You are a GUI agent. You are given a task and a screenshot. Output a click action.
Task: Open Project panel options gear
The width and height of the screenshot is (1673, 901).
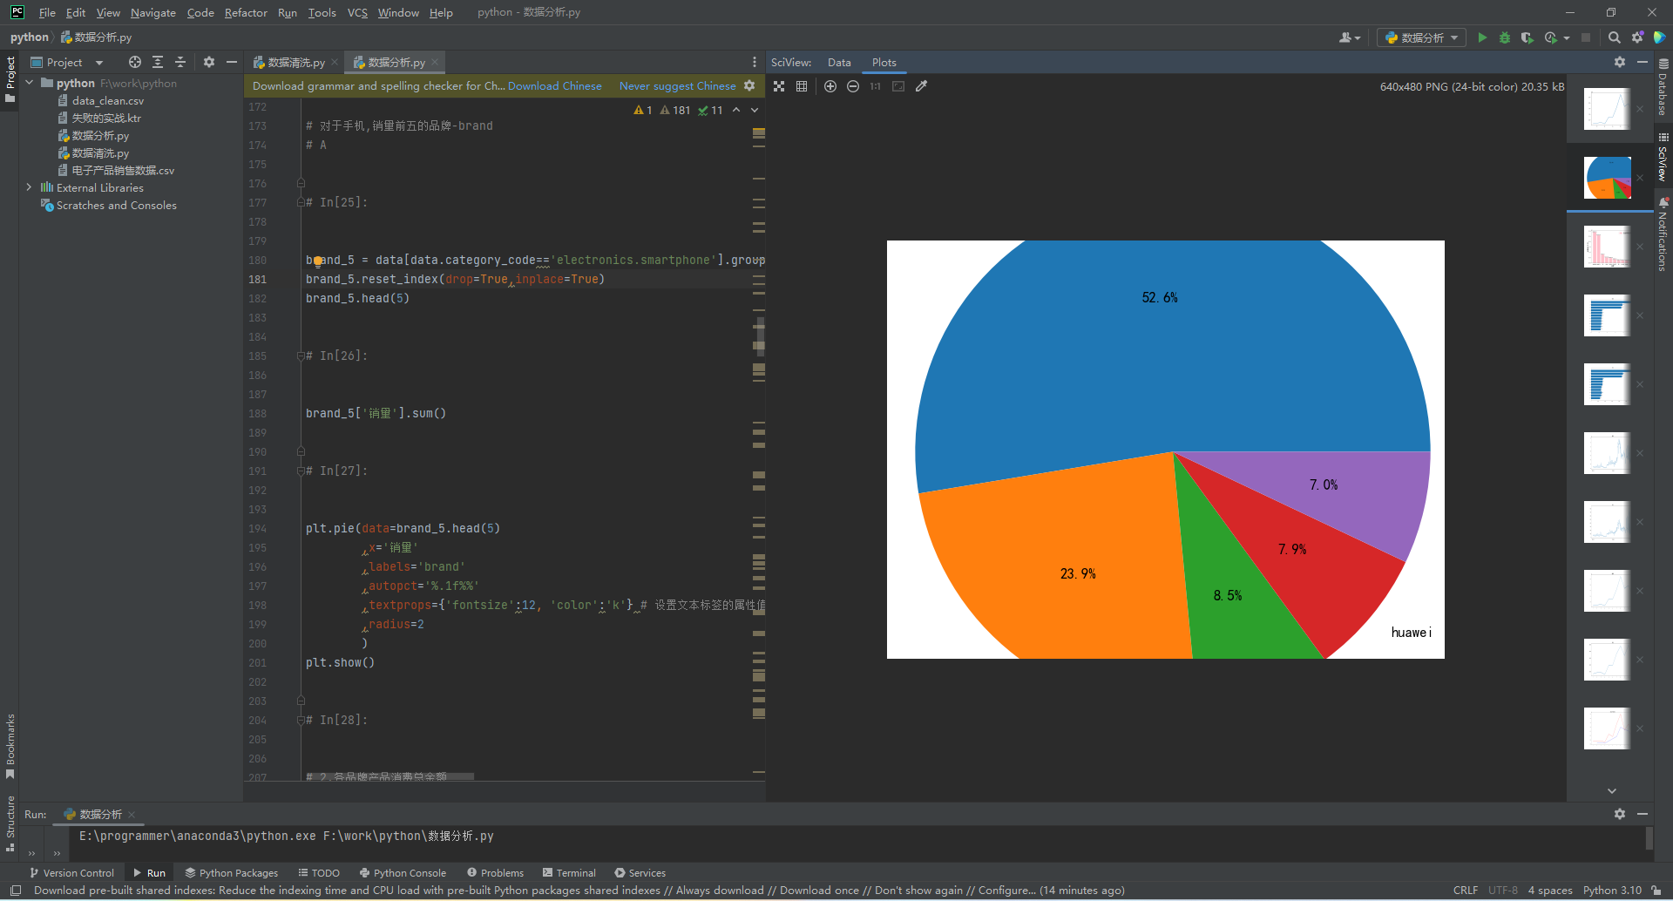pyautogui.click(x=209, y=62)
